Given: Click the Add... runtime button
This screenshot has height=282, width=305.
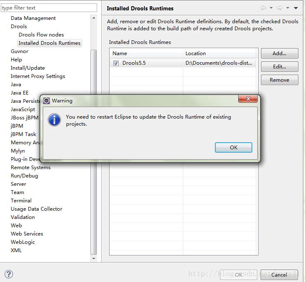Looking at the screenshot, I should pos(280,53).
